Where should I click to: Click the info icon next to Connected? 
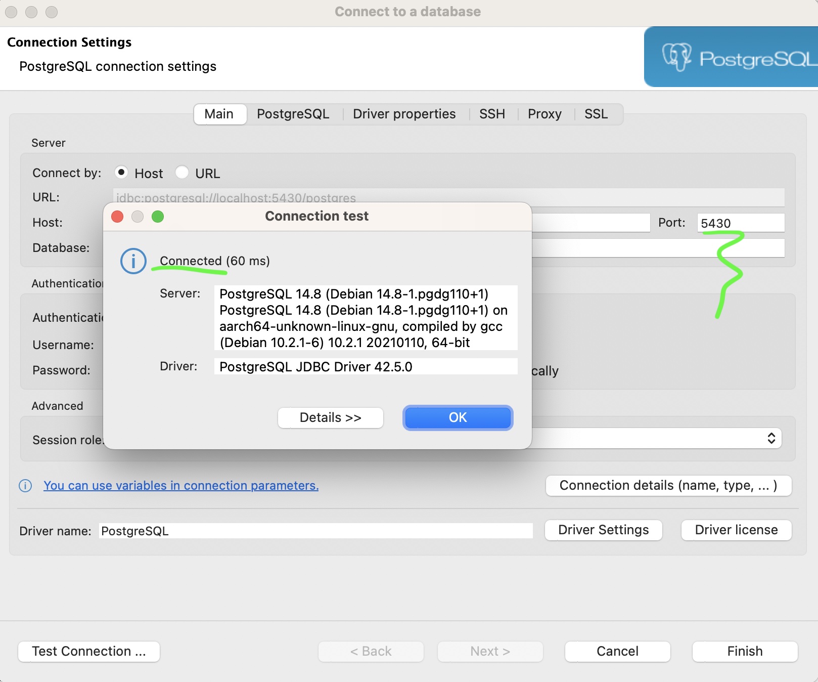click(133, 261)
